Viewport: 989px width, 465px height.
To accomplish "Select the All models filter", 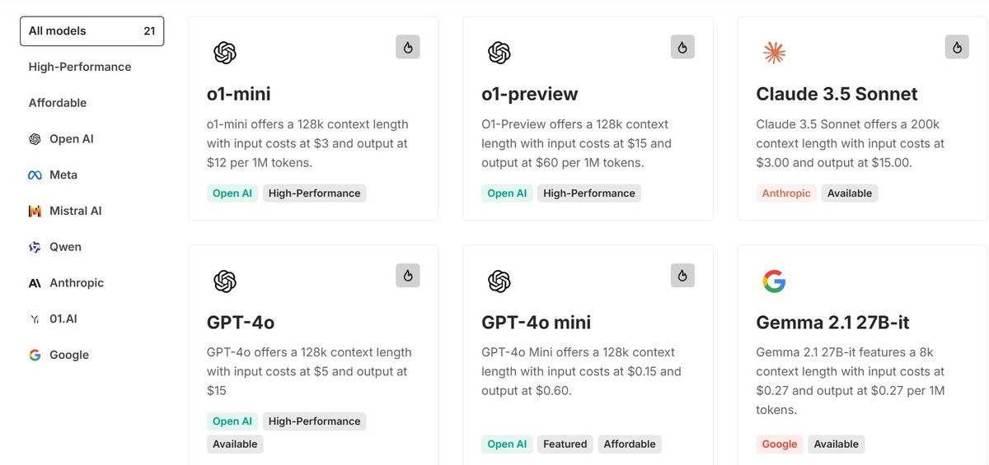I will [x=92, y=31].
